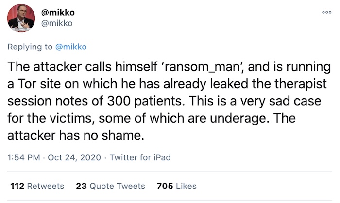The image size is (340, 203).
Task: Open the three-dot more options menu
Action: pos(326,12)
